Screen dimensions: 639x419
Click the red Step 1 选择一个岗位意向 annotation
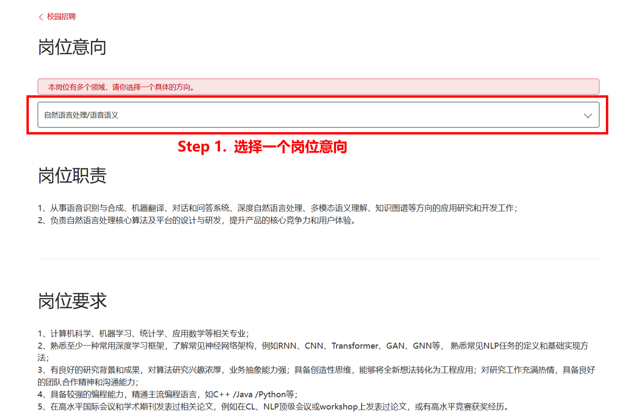click(x=262, y=147)
